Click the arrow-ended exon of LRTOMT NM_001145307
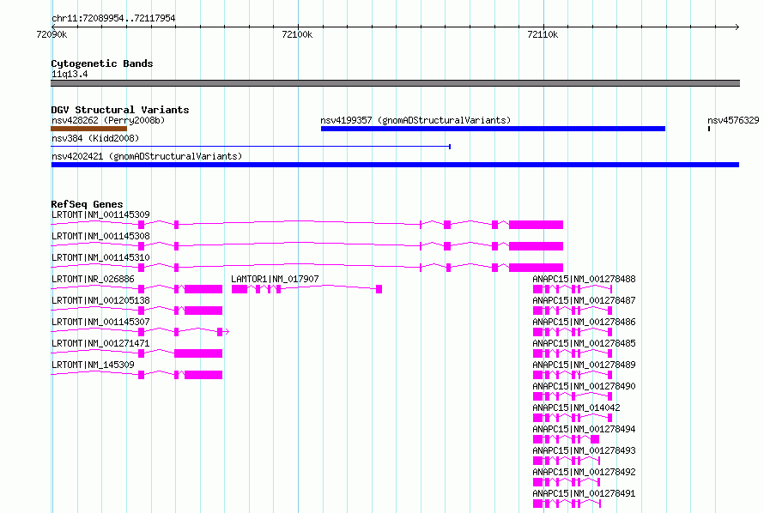This screenshot has height=513, width=764. point(222,332)
